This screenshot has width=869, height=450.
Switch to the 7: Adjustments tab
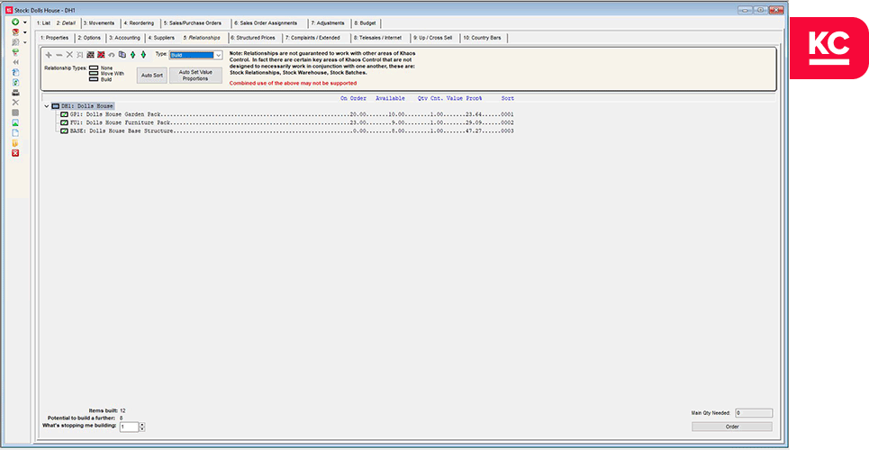click(x=328, y=23)
